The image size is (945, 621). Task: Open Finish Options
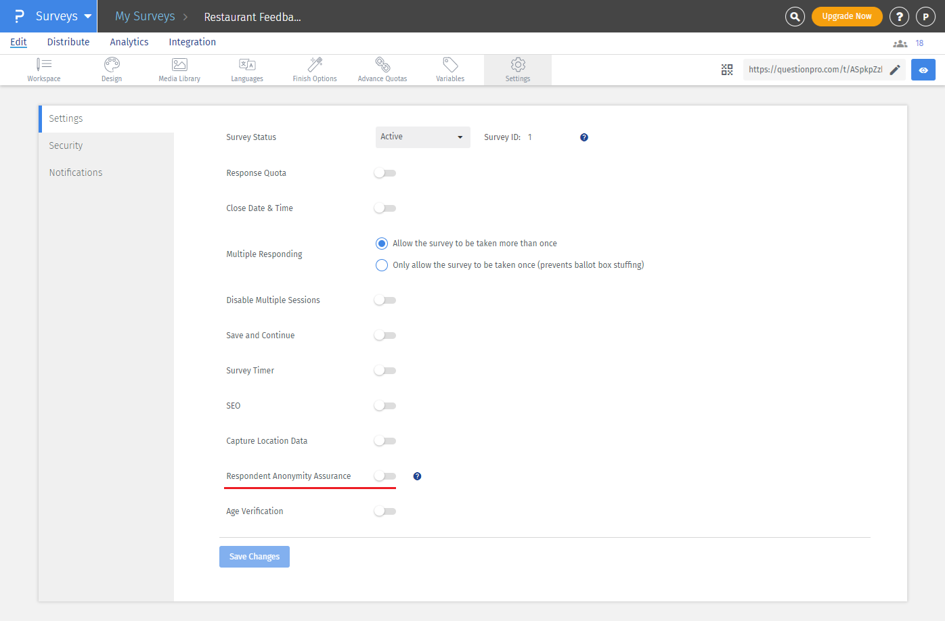pyautogui.click(x=314, y=69)
